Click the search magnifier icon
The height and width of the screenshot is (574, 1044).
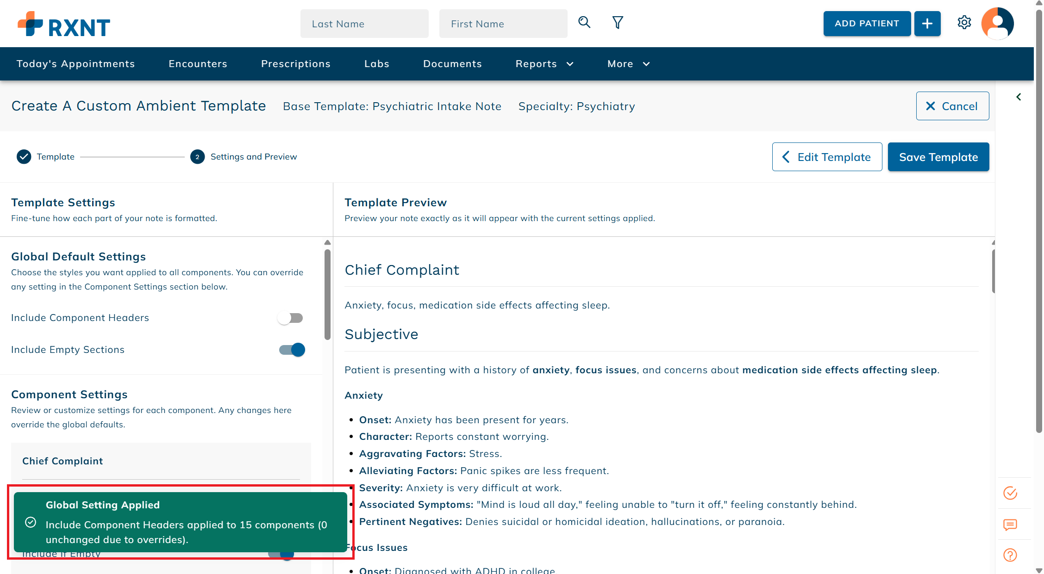[584, 23]
